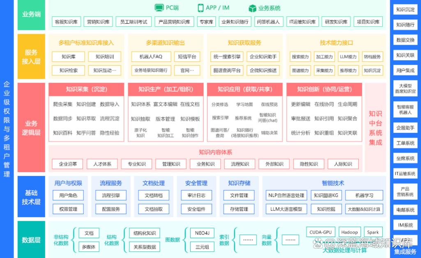This screenshot has width=421, height=258.
Task: Select the 机器人FAQ box
Action: 151,57
